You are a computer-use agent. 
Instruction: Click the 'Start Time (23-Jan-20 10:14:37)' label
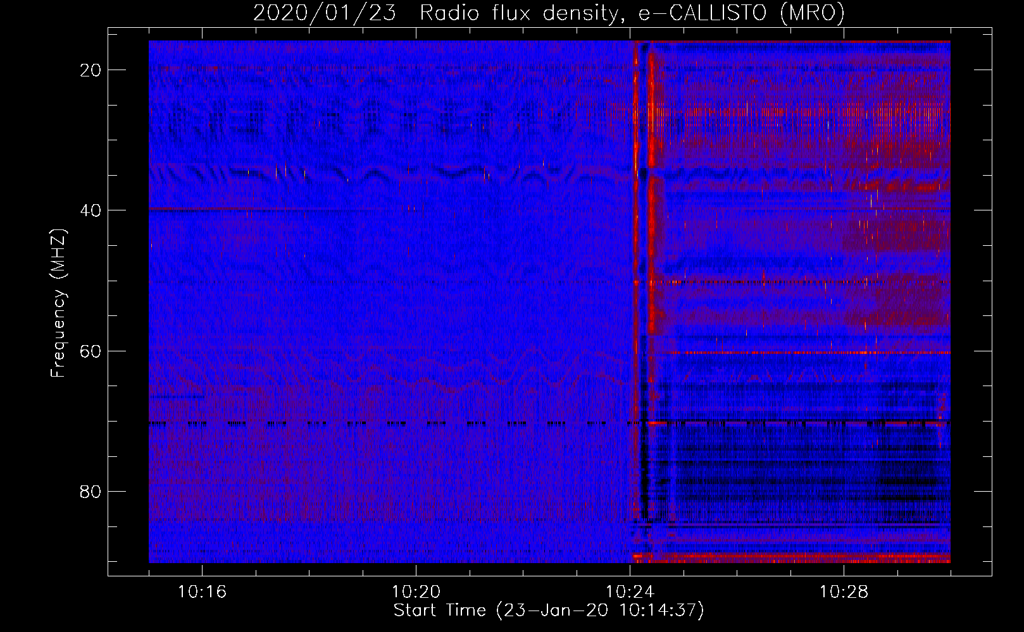click(x=549, y=611)
